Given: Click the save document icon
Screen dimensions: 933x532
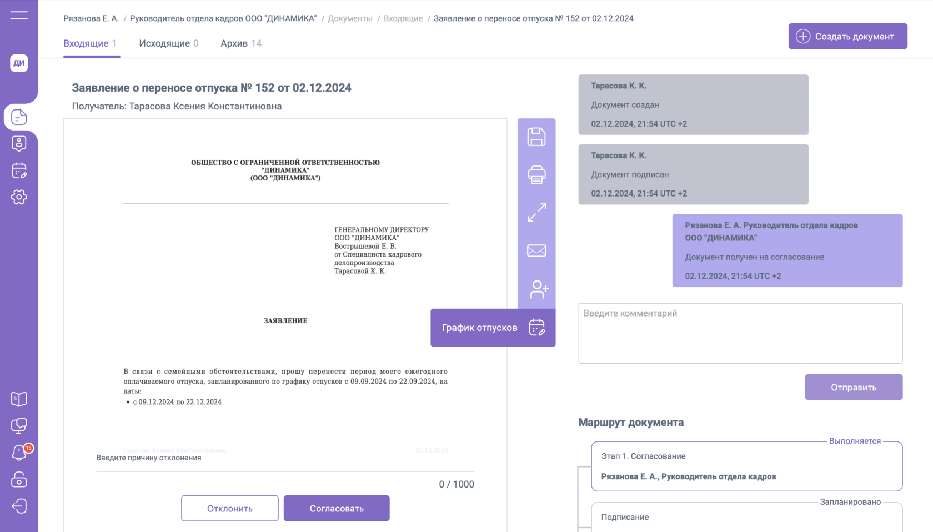Looking at the screenshot, I should tap(536, 137).
